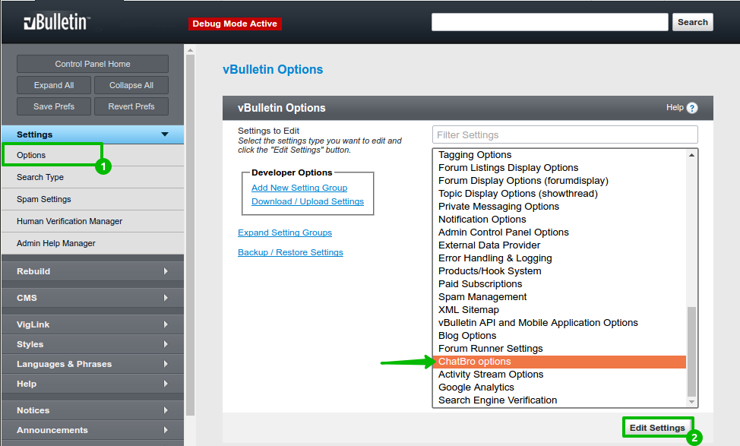Viewport: 740px width, 446px height.
Task: Click the Edit Settings button
Action: pyautogui.click(x=657, y=428)
